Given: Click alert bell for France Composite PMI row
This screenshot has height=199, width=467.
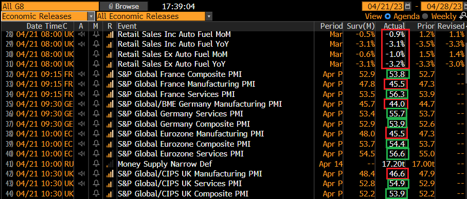Looking at the screenshot, I should click(96, 74).
